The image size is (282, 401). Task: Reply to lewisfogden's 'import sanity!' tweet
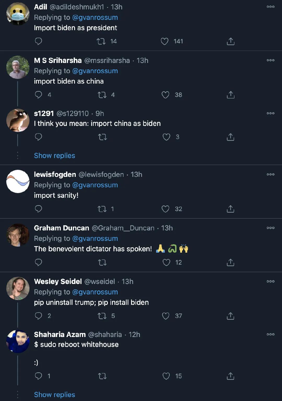coord(38,209)
